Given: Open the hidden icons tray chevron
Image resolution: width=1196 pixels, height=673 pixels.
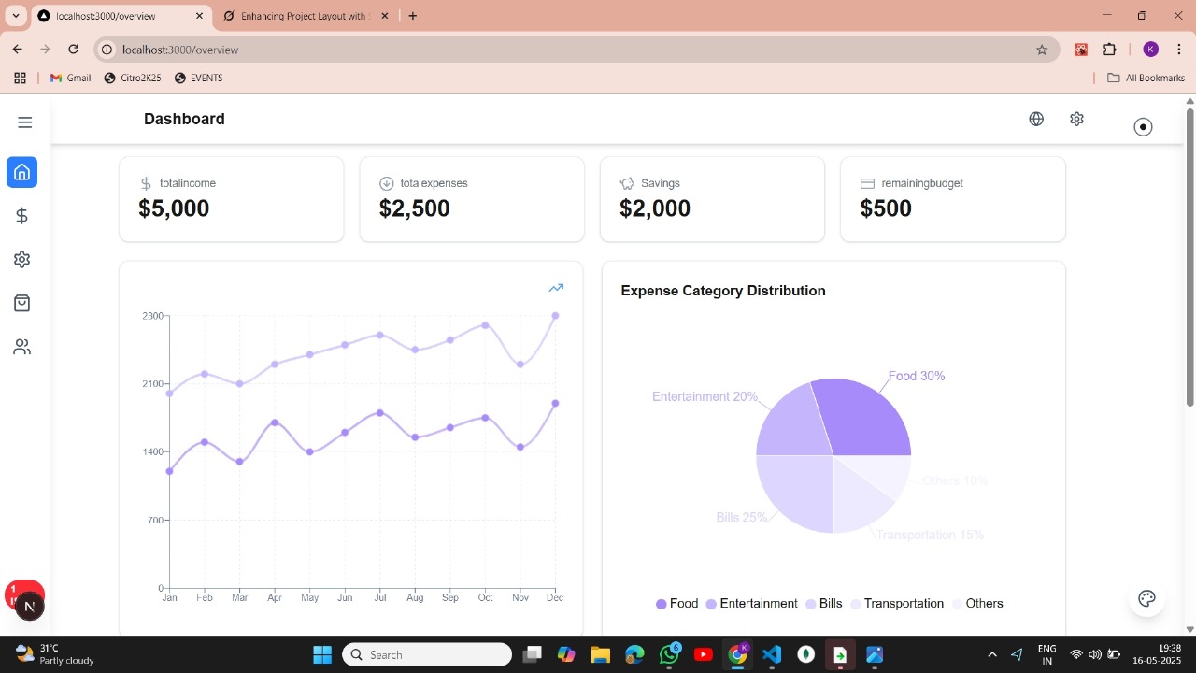Looking at the screenshot, I should [x=992, y=654].
